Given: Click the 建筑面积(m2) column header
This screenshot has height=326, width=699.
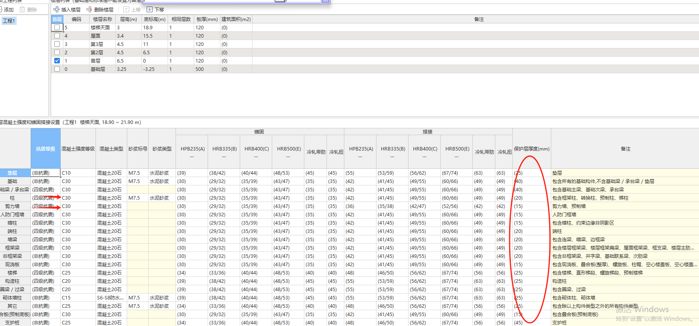Looking at the screenshot, I should [x=236, y=19].
